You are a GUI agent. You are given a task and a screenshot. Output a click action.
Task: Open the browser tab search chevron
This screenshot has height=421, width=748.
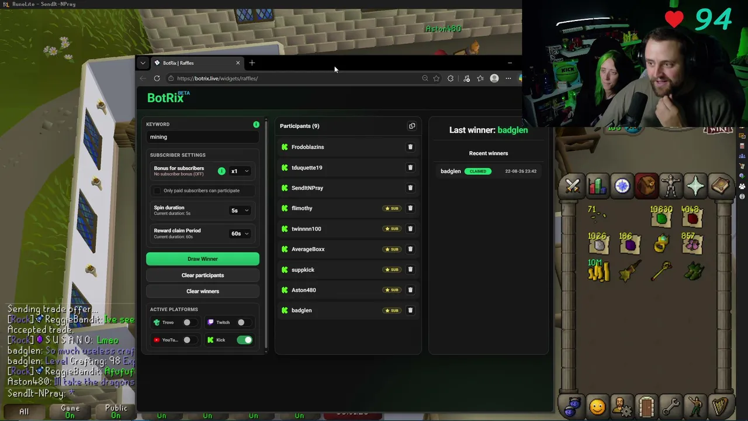point(143,63)
